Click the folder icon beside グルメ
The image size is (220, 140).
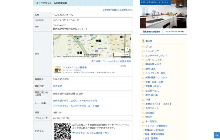[143, 47]
